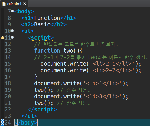150x126 pixels.
Task: Click the underlined <script> opening tag
Action: [x=41, y=38]
